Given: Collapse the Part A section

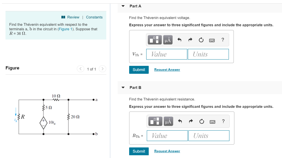Looking at the screenshot, I should point(123,6).
